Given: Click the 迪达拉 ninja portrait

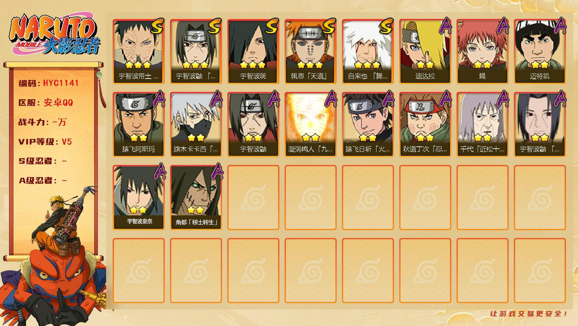Looking at the screenshot, I should (425, 52).
